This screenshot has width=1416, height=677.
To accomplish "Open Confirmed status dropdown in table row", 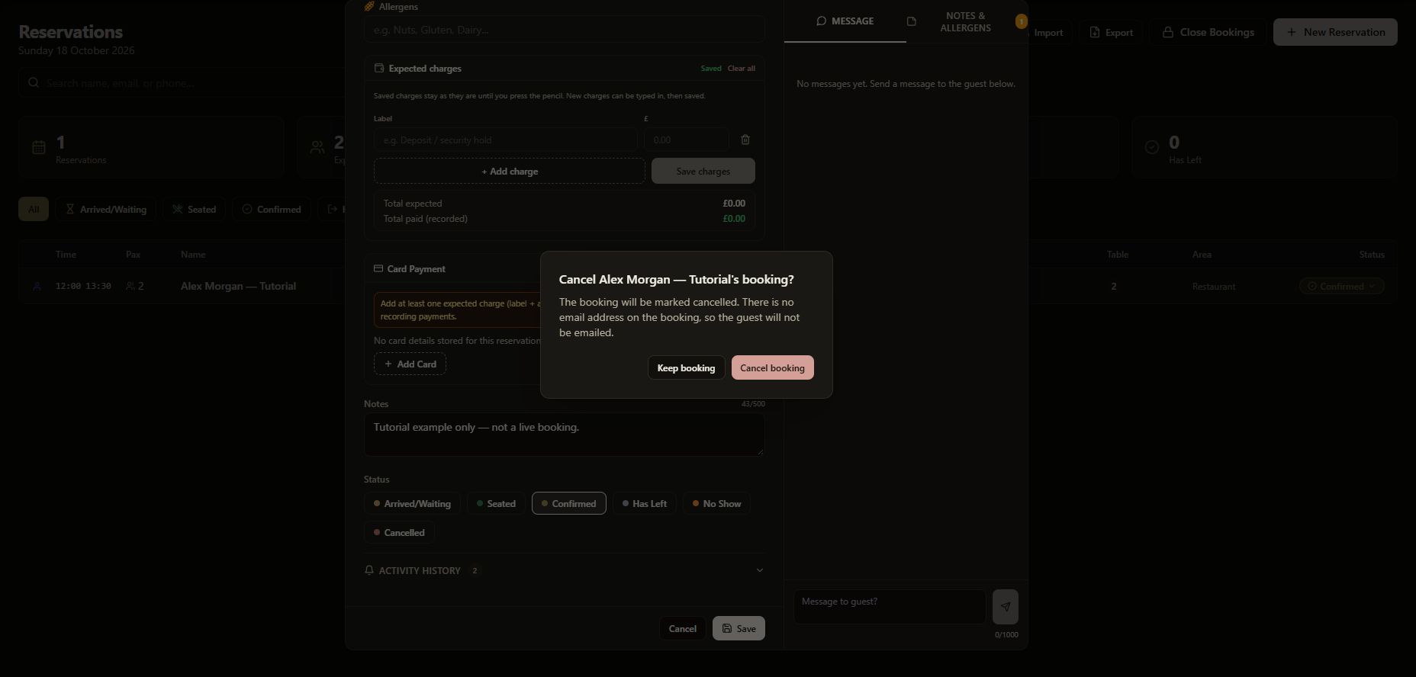I will [1341, 286].
